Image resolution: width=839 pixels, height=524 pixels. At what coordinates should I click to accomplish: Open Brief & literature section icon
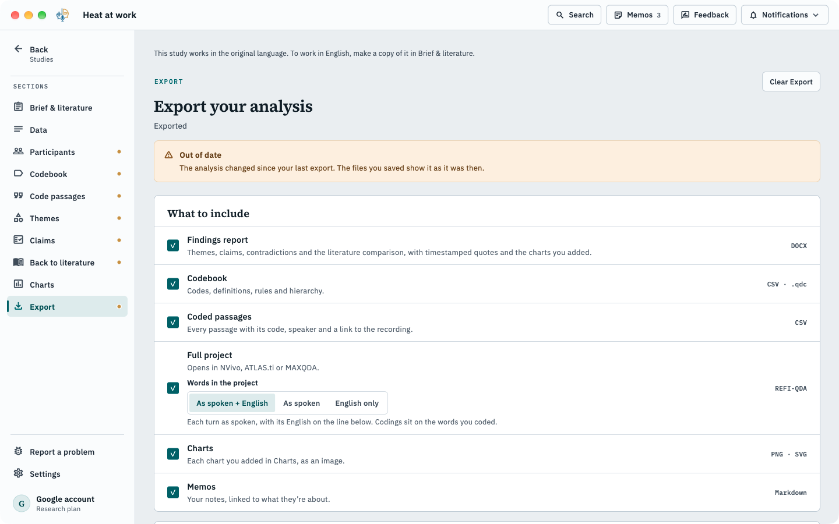(19, 107)
